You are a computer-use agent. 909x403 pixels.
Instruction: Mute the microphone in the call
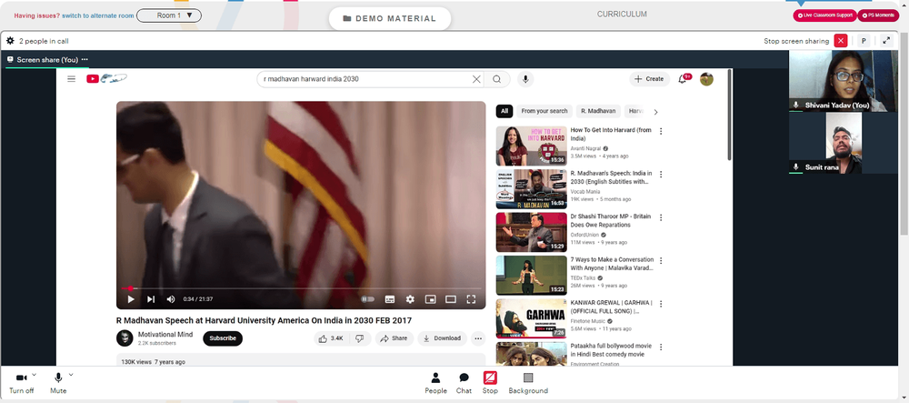point(58,383)
